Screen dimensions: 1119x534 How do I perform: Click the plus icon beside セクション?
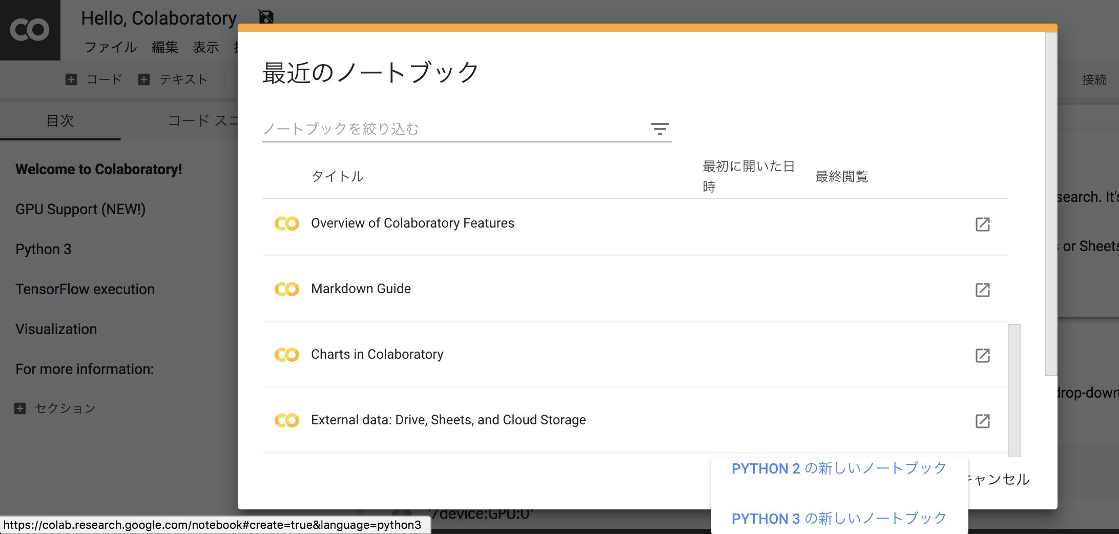click(x=20, y=408)
